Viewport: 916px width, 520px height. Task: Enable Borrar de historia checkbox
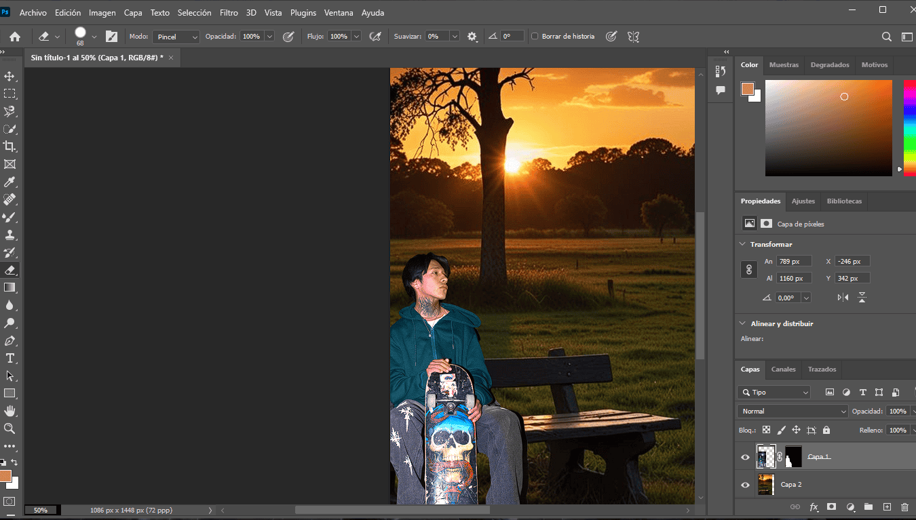coord(535,37)
